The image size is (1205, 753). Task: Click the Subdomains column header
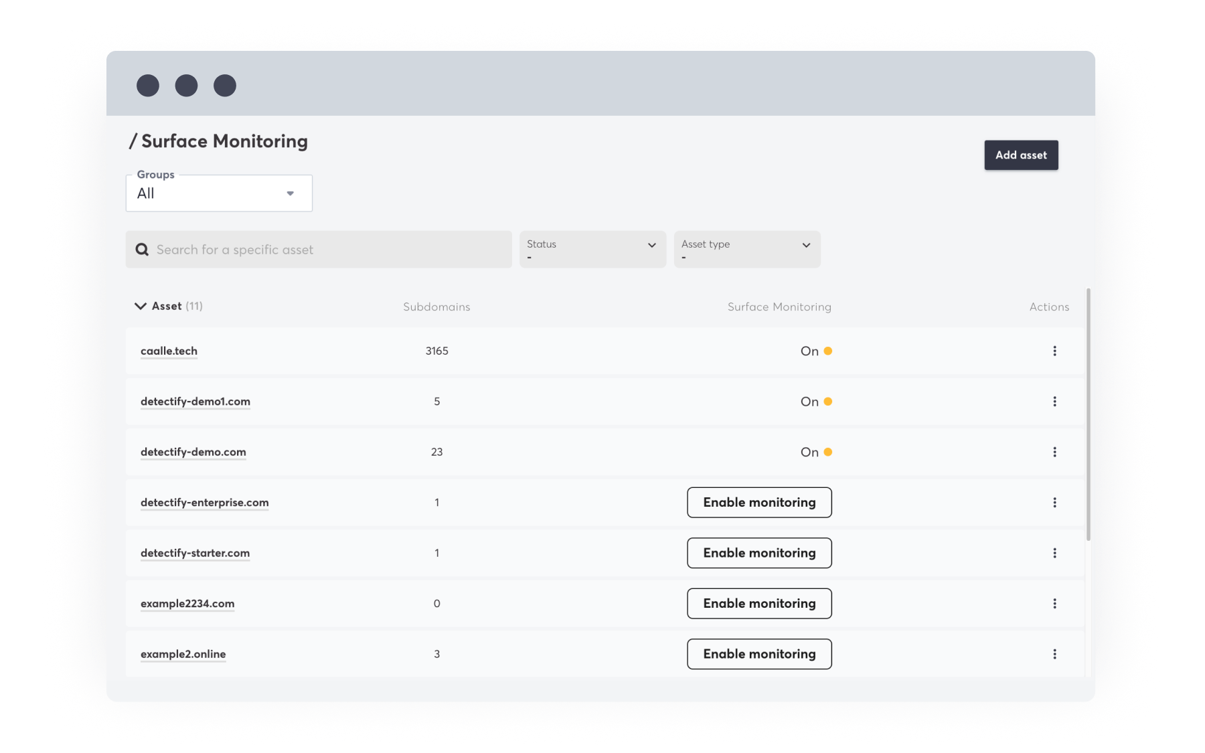point(436,307)
